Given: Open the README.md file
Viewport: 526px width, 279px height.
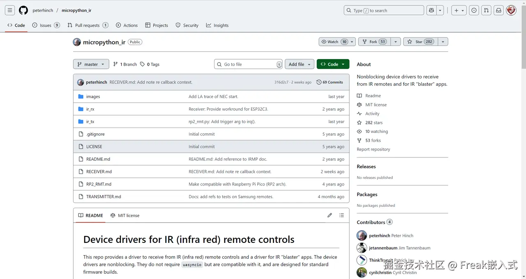Looking at the screenshot, I should click(x=98, y=159).
